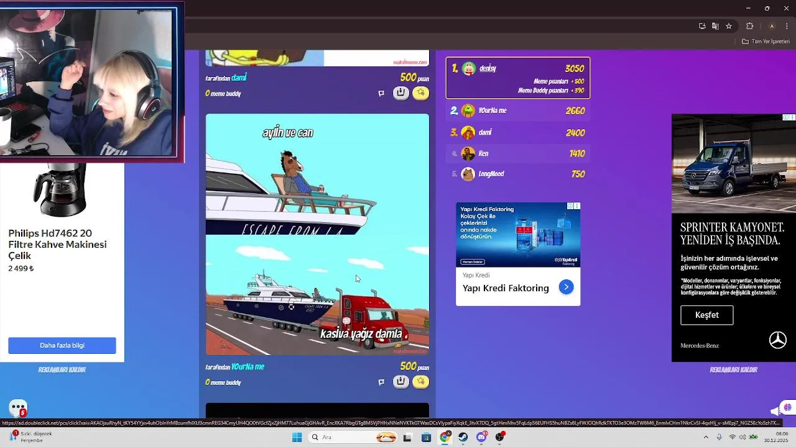Screen dimensions: 796x447
Task: Click the 'Keşfet' button on Mercedes ad
Action: click(706, 315)
